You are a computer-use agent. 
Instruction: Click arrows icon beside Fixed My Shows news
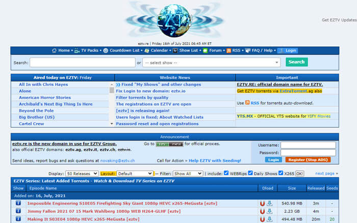pos(118,85)
